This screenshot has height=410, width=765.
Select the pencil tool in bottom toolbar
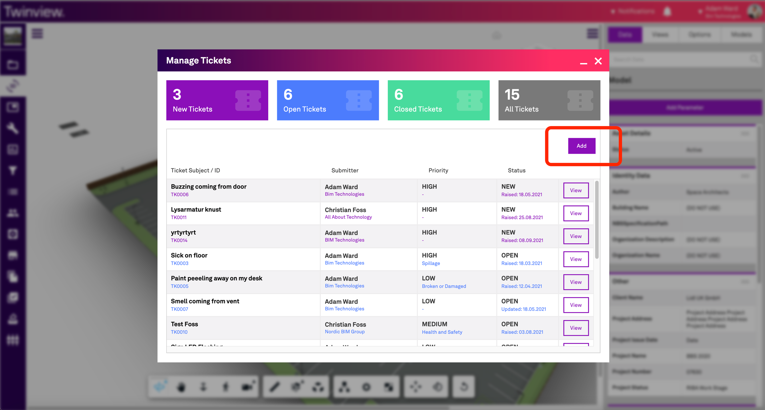coord(275,387)
